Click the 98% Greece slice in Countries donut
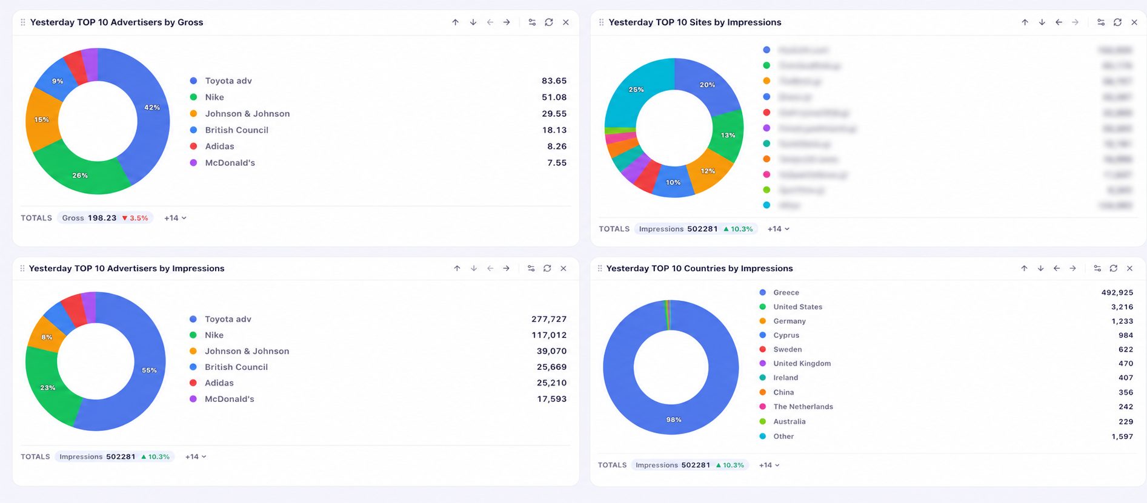This screenshot has width=1147, height=503. tap(673, 419)
